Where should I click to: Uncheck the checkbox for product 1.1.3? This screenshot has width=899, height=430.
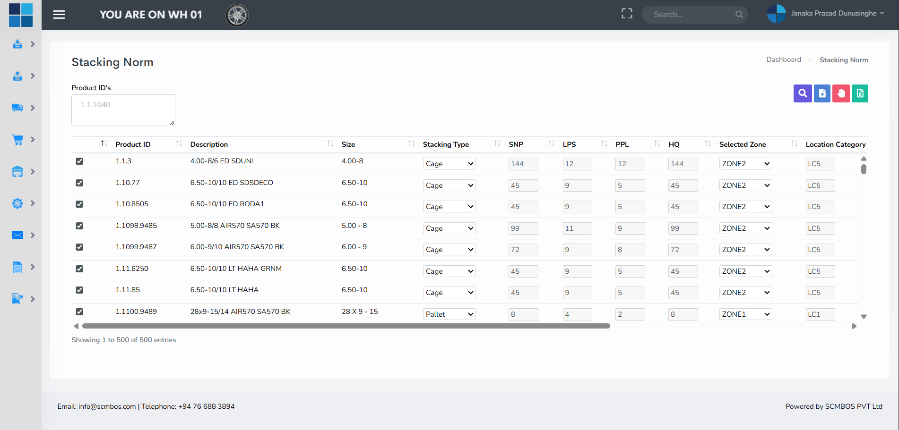pyautogui.click(x=79, y=161)
